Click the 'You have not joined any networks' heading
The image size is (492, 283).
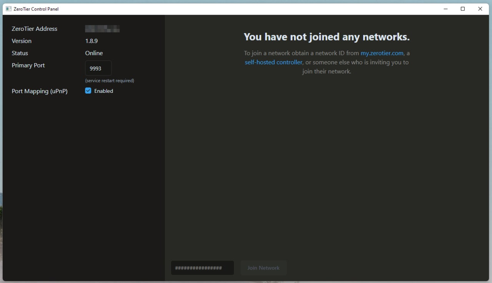point(326,37)
